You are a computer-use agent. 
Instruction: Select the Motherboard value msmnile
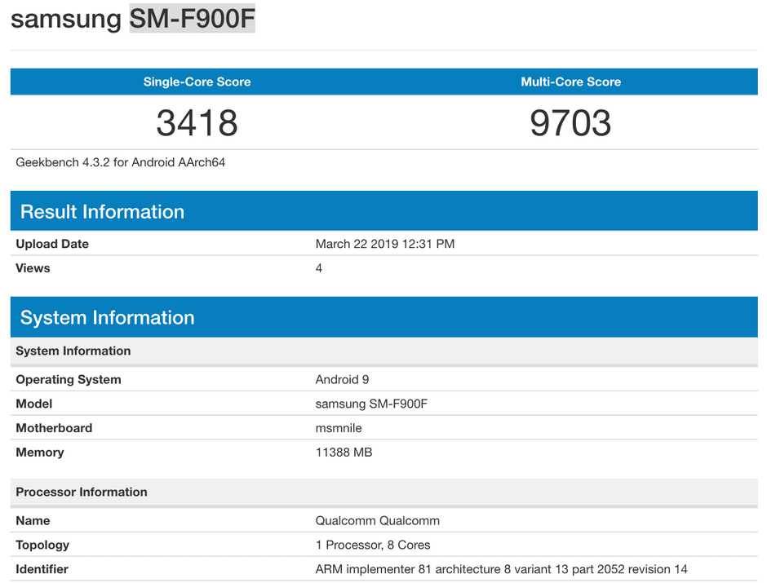pos(336,428)
